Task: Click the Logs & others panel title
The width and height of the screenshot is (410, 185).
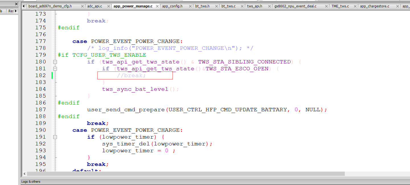Action: (x=31, y=182)
